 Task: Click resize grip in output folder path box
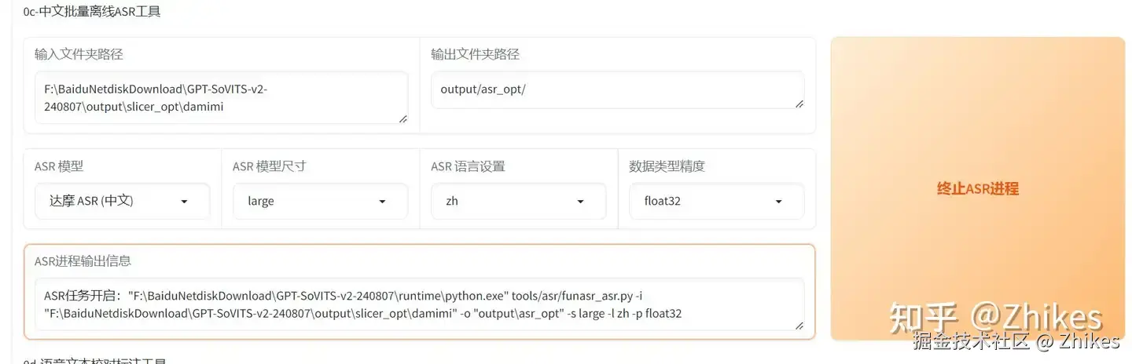coord(799,104)
